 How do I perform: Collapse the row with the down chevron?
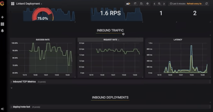(x=12, y=88)
